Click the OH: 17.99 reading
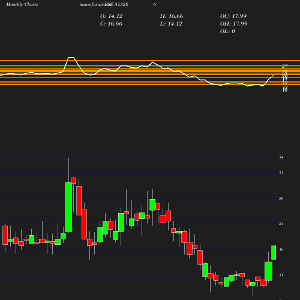The width and height of the screenshot is (300, 300). point(233,24)
